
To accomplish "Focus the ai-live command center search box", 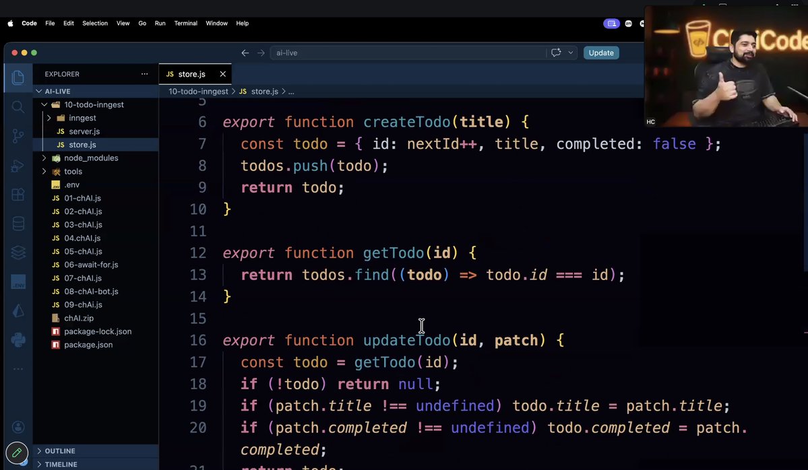I will (x=407, y=53).
